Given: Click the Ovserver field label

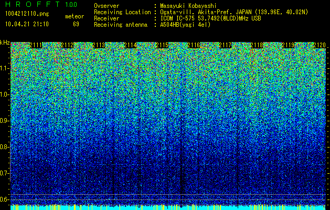Looking at the screenshot, I should (x=107, y=6).
